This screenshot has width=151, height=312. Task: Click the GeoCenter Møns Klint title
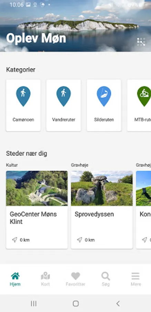(x=33, y=218)
